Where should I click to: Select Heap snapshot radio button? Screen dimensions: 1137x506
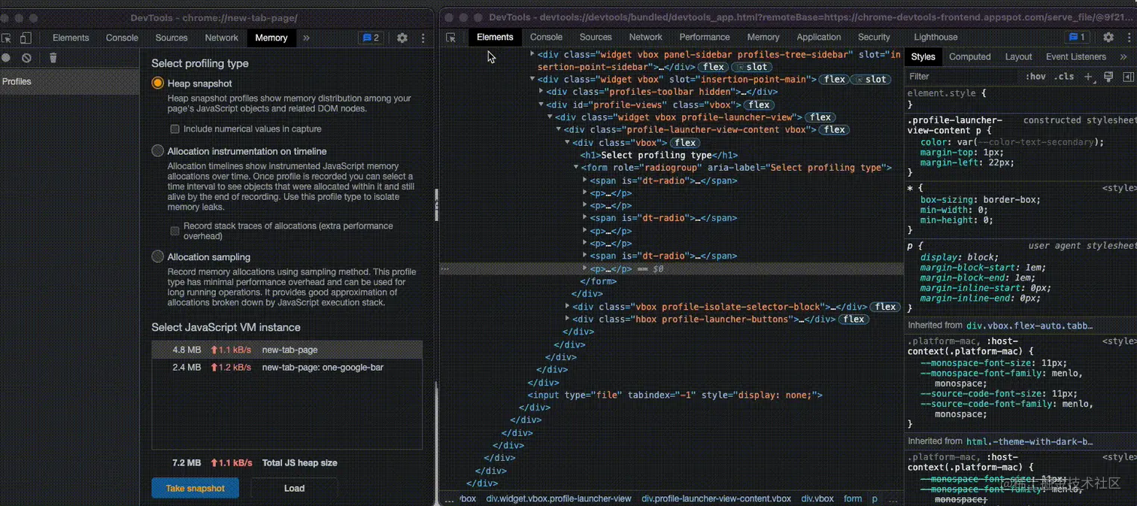[x=157, y=83]
